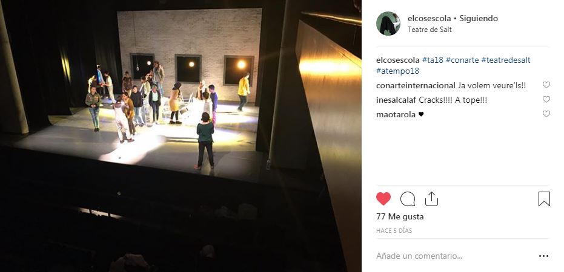
Task: Open the three-dot more options menu
Action: tap(543, 256)
